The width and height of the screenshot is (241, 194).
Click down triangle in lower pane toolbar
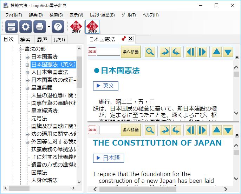(228, 130)
